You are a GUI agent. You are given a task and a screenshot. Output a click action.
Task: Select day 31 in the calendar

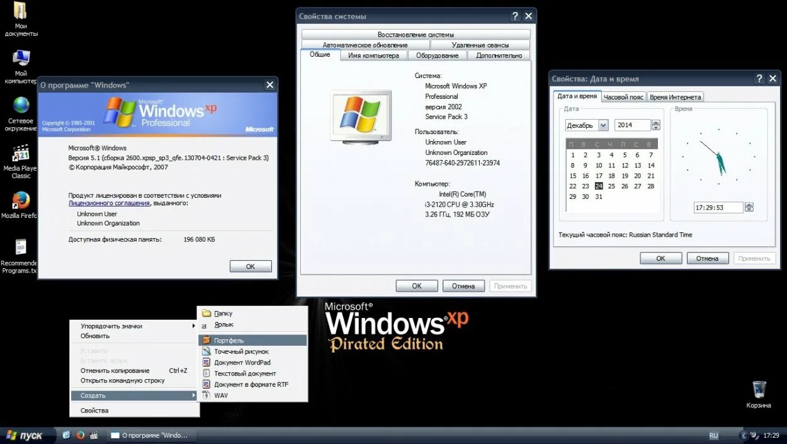599,196
